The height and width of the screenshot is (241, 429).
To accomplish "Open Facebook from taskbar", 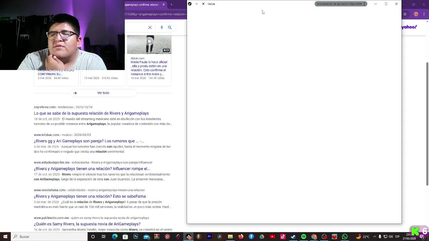I will pos(251,237).
